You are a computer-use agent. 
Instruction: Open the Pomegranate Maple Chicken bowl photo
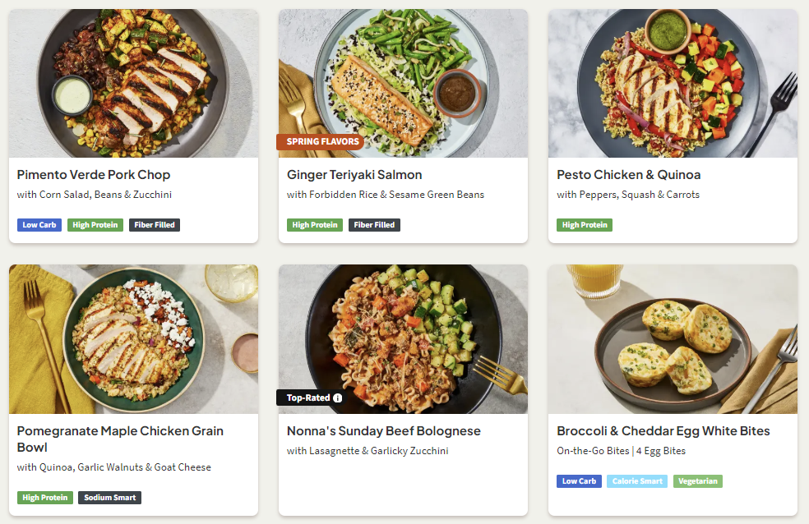pos(133,338)
